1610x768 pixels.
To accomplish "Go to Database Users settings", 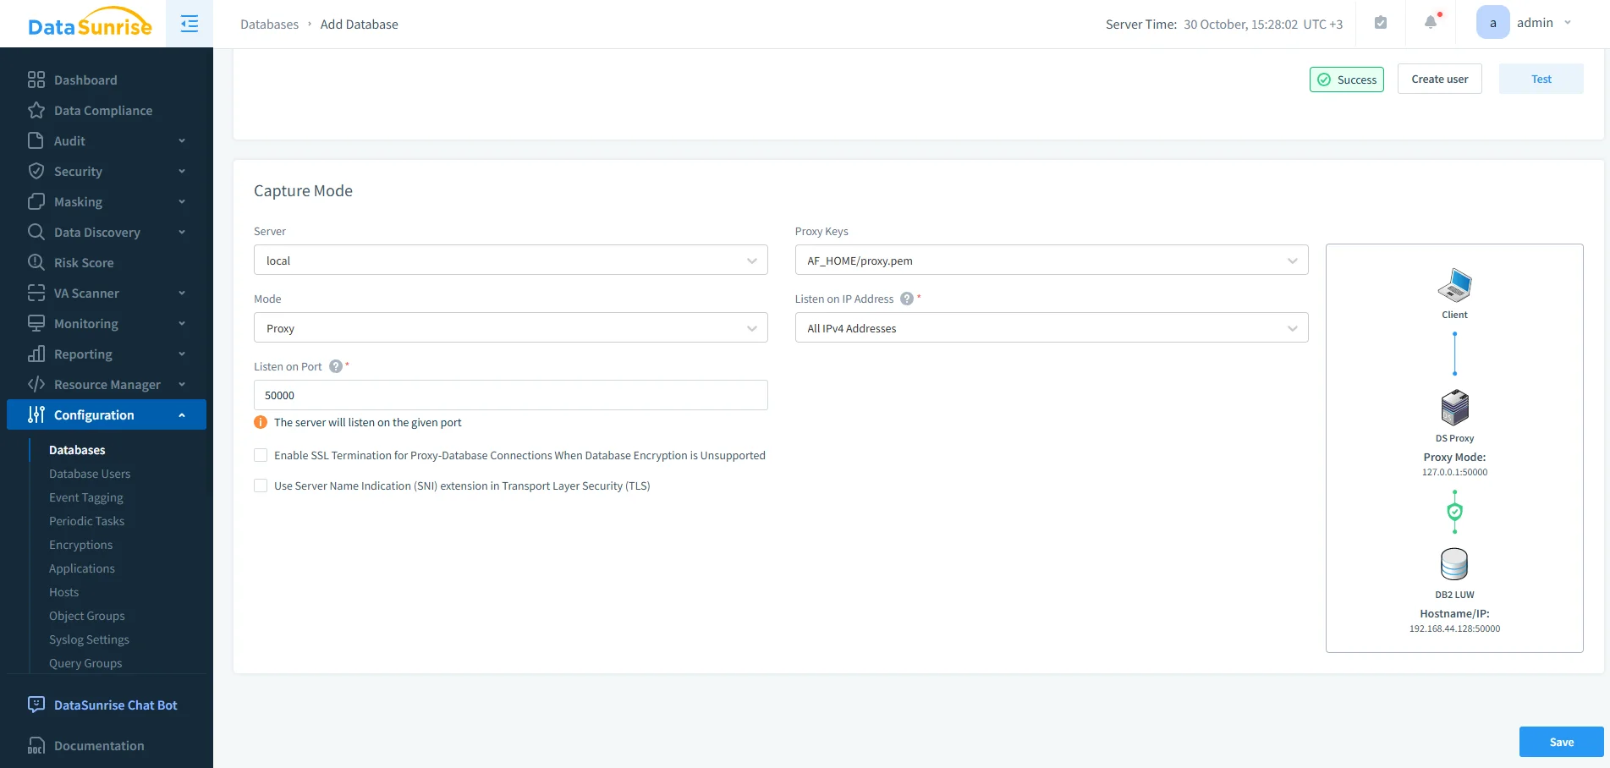I will 90,474.
